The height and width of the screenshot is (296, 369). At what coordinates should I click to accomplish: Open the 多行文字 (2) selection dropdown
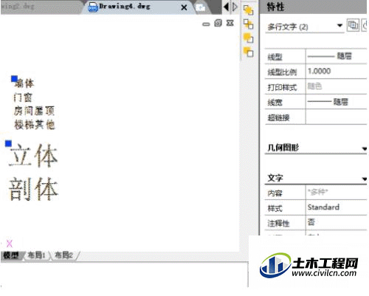coord(339,25)
